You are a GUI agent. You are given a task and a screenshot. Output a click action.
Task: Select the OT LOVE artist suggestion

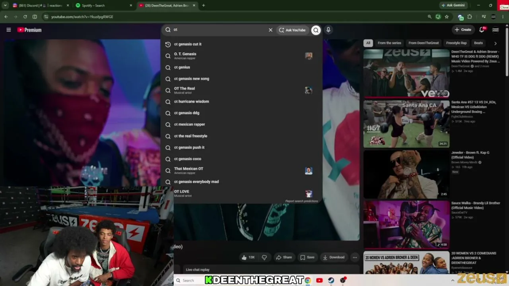[241, 193]
